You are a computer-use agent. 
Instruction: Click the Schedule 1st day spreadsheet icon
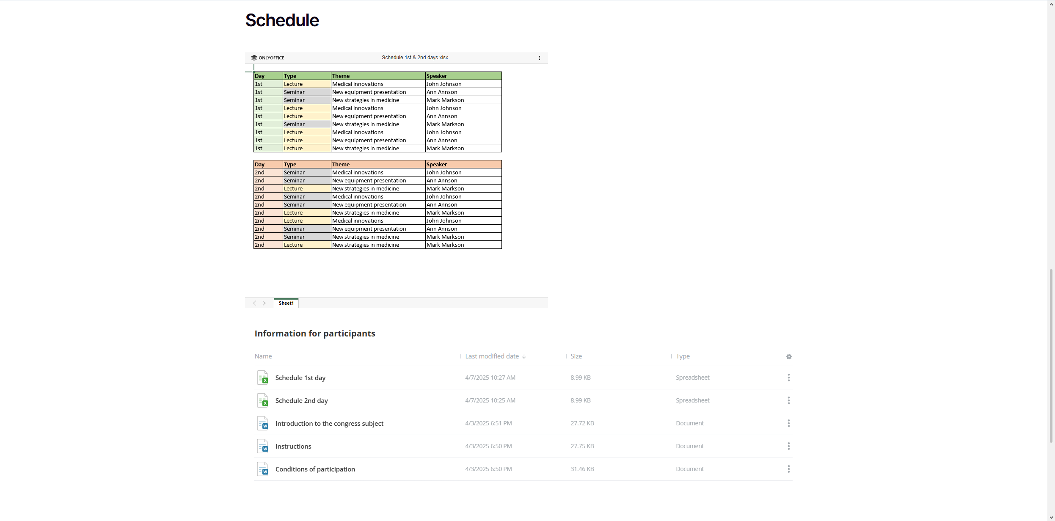pyautogui.click(x=263, y=378)
